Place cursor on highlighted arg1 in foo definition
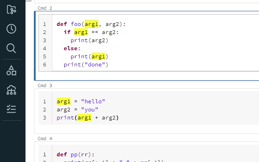The width and height of the screenshot is (259, 162). coord(91,24)
